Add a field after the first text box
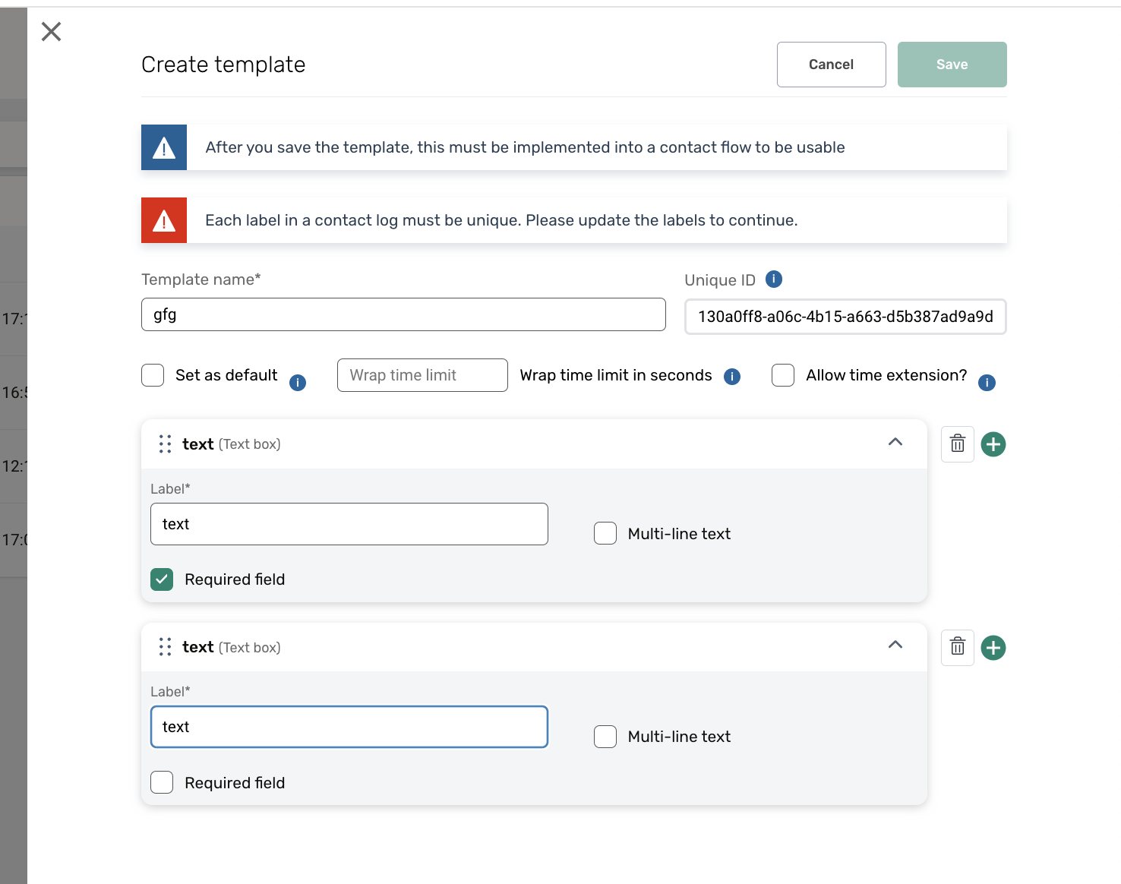 tap(993, 444)
